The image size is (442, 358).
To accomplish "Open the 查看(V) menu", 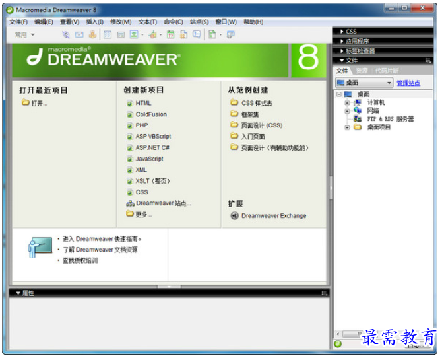I will [x=70, y=22].
